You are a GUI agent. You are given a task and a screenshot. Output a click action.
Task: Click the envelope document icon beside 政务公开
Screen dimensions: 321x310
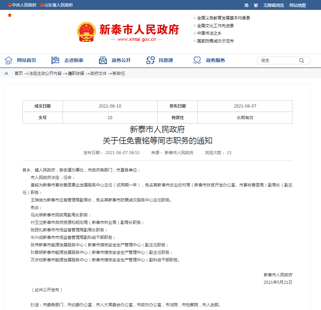[103, 60]
